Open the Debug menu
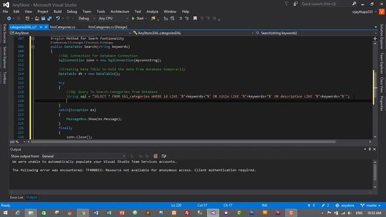 72,11
